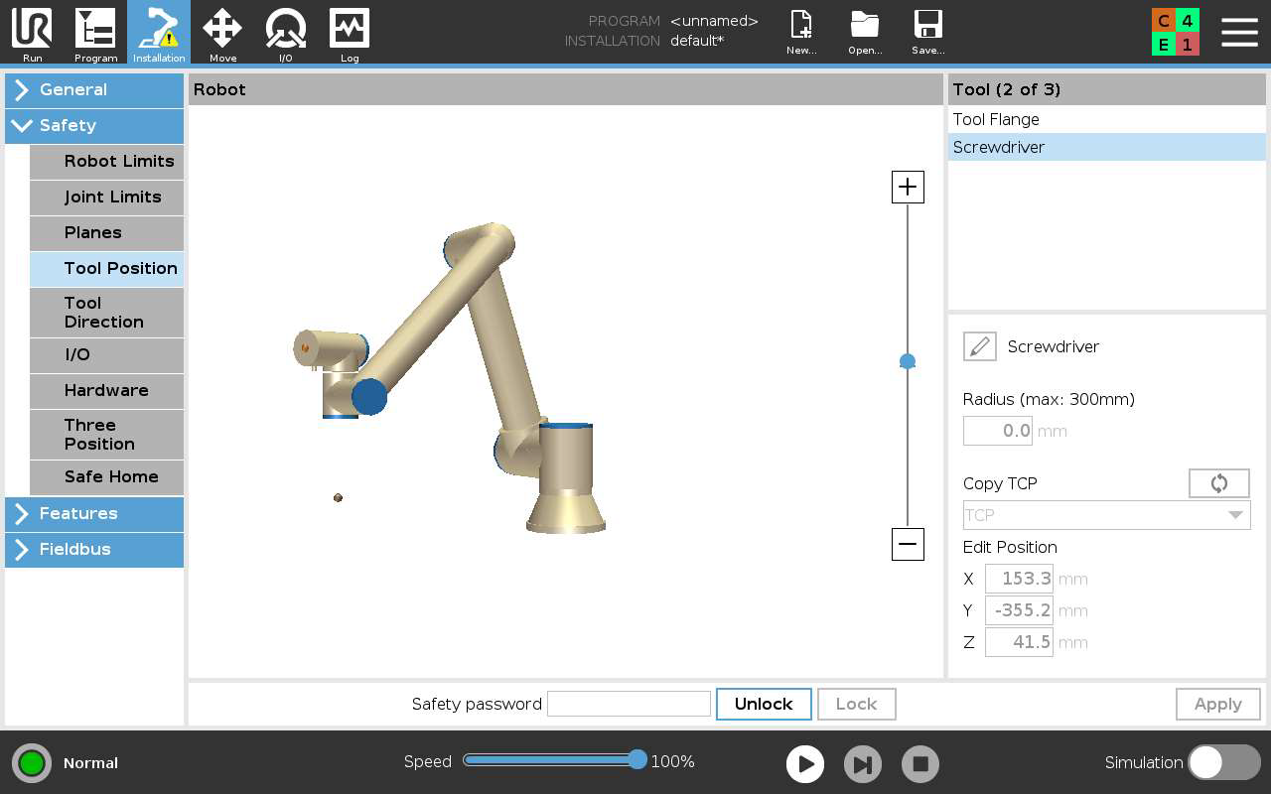This screenshot has height=794, width=1271.
Task: Click the pencil rename icon beside Screwdriver
Action: [x=979, y=346]
